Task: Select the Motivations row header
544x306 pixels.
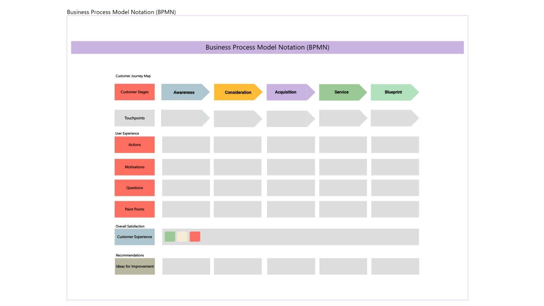Action: tap(134, 167)
